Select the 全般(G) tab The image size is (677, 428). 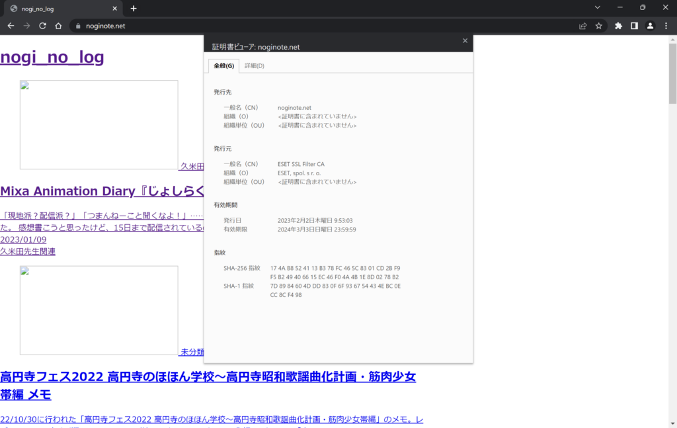tap(223, 65)
